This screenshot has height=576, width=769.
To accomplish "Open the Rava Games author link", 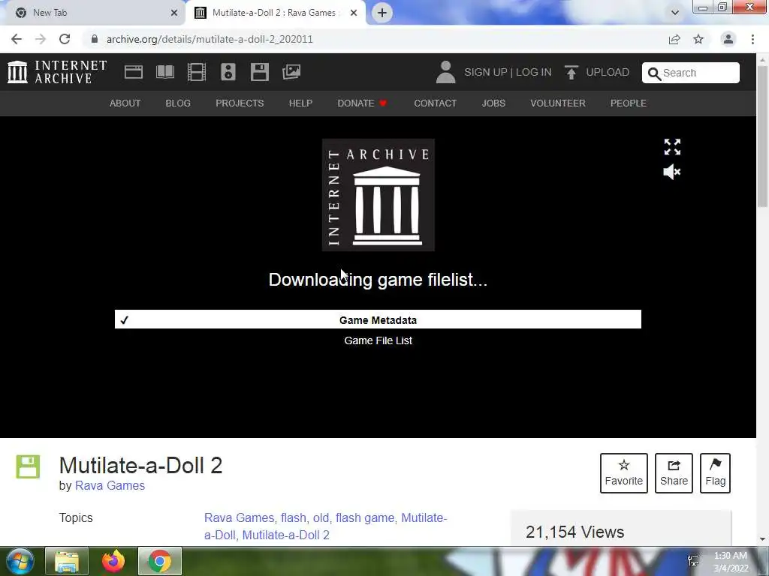I will [x=110, y=485].
